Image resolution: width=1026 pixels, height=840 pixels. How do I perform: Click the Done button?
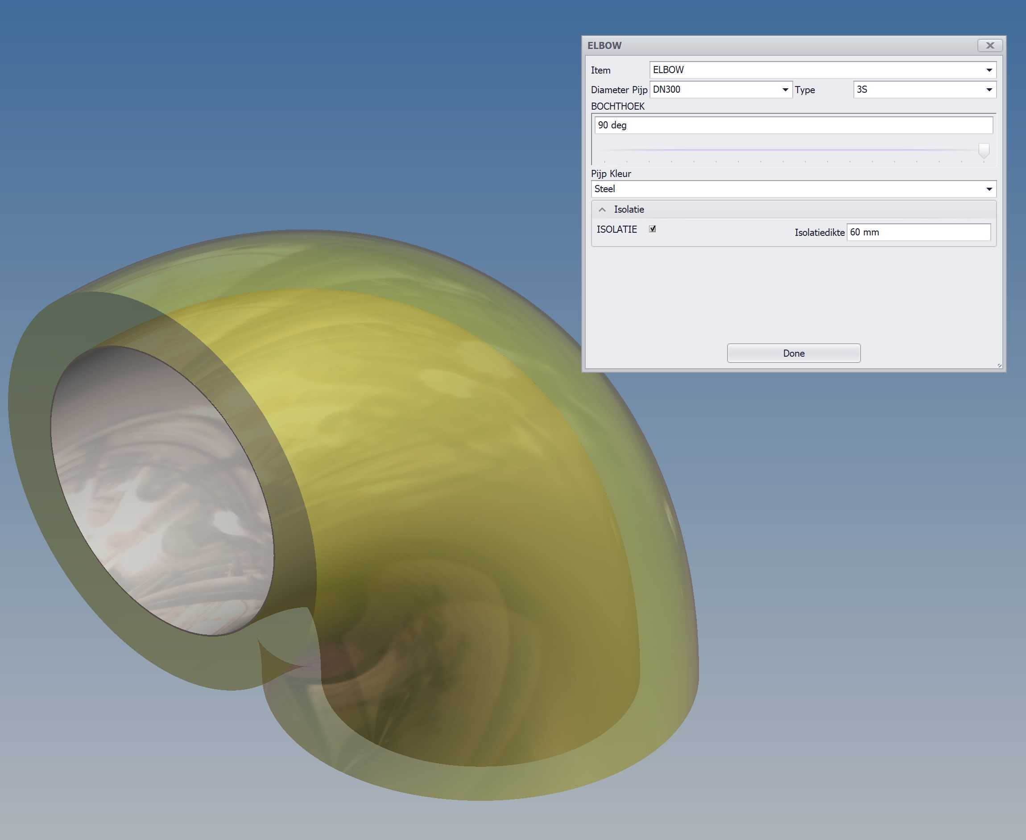click(x=794, y=353)
